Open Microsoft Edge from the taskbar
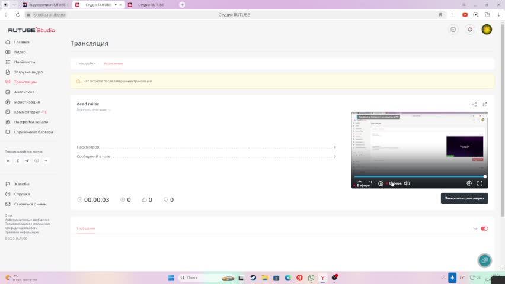Image resolution: width=505 pixels, height=284 pixels. point(288,277)
